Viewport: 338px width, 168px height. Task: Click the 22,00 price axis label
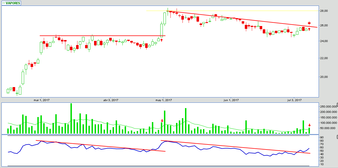point(324,58)
